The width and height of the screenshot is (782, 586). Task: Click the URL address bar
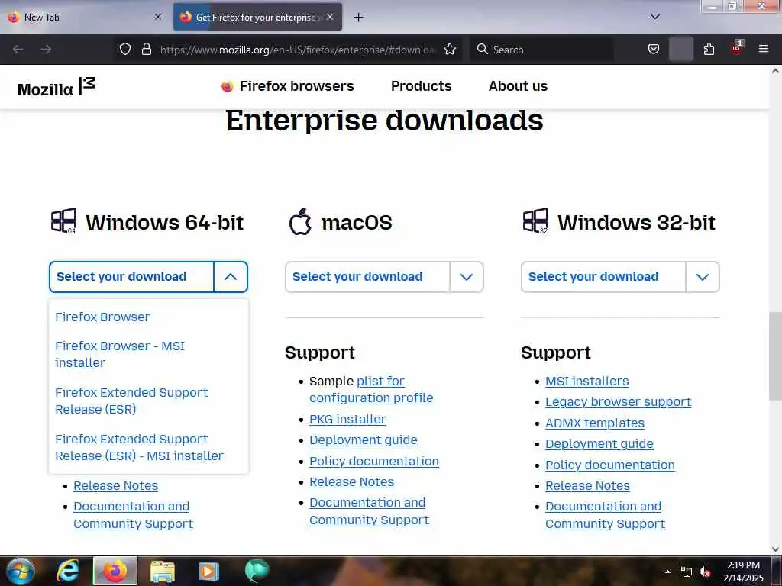297,50
